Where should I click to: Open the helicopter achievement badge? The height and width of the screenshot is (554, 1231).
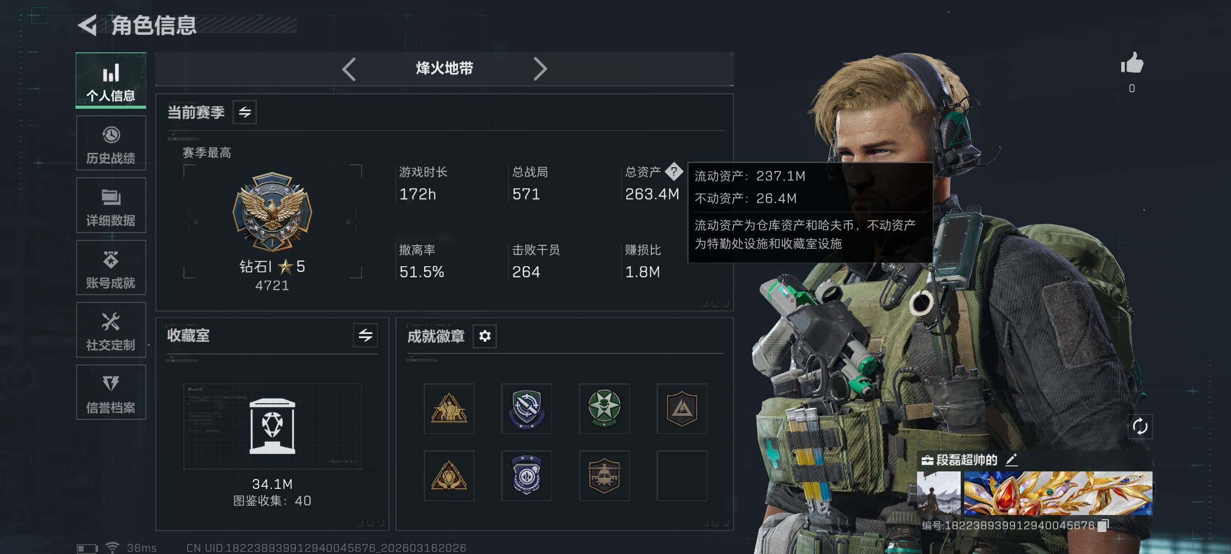pyautogui.click(x=604, y=476)
